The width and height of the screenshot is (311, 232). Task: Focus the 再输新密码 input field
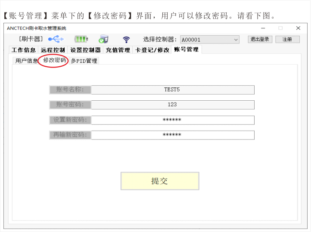(173, 135)
